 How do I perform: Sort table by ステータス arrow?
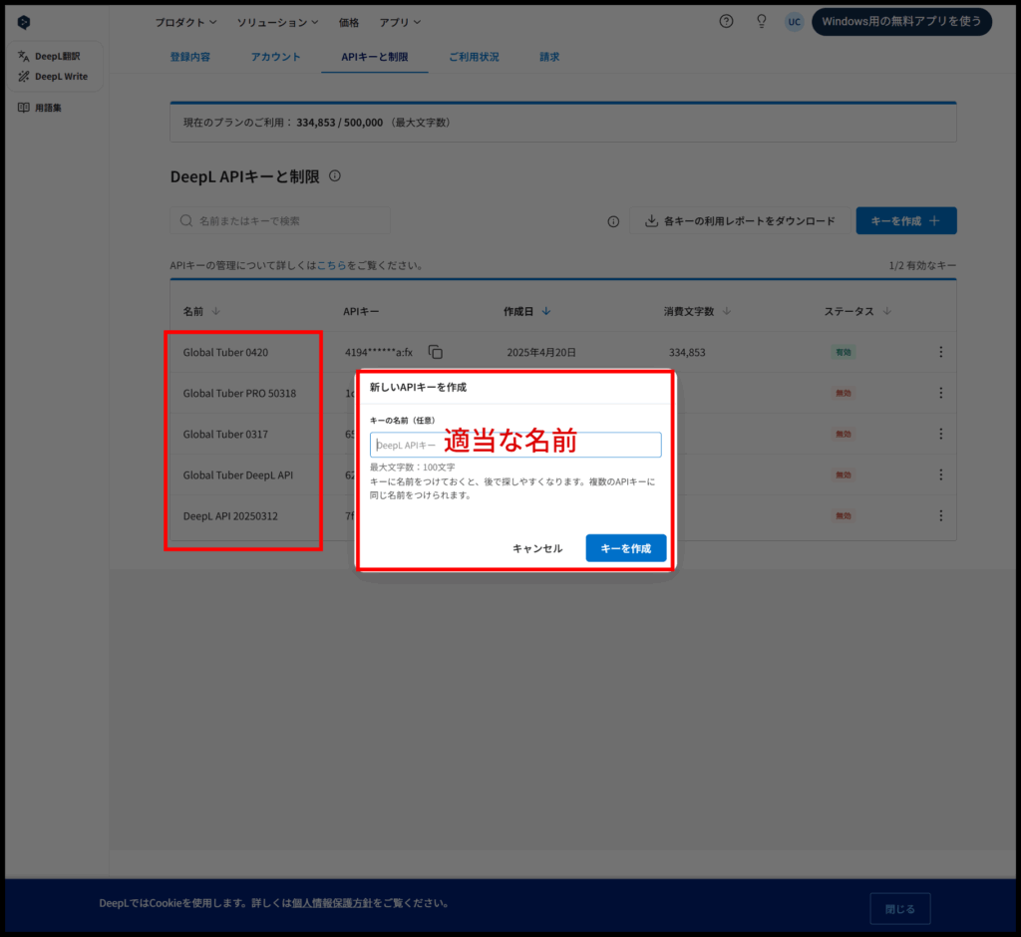tap(886, 311)
